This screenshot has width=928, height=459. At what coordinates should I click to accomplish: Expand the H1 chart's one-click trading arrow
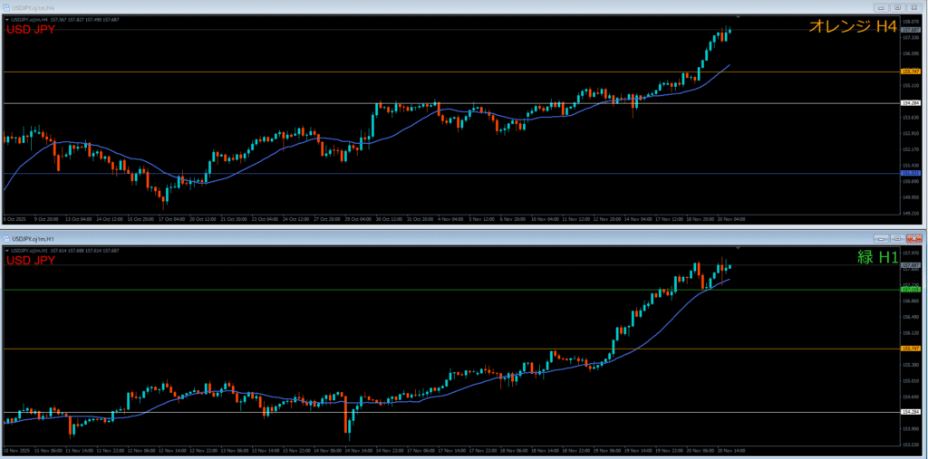pos(6,250)
